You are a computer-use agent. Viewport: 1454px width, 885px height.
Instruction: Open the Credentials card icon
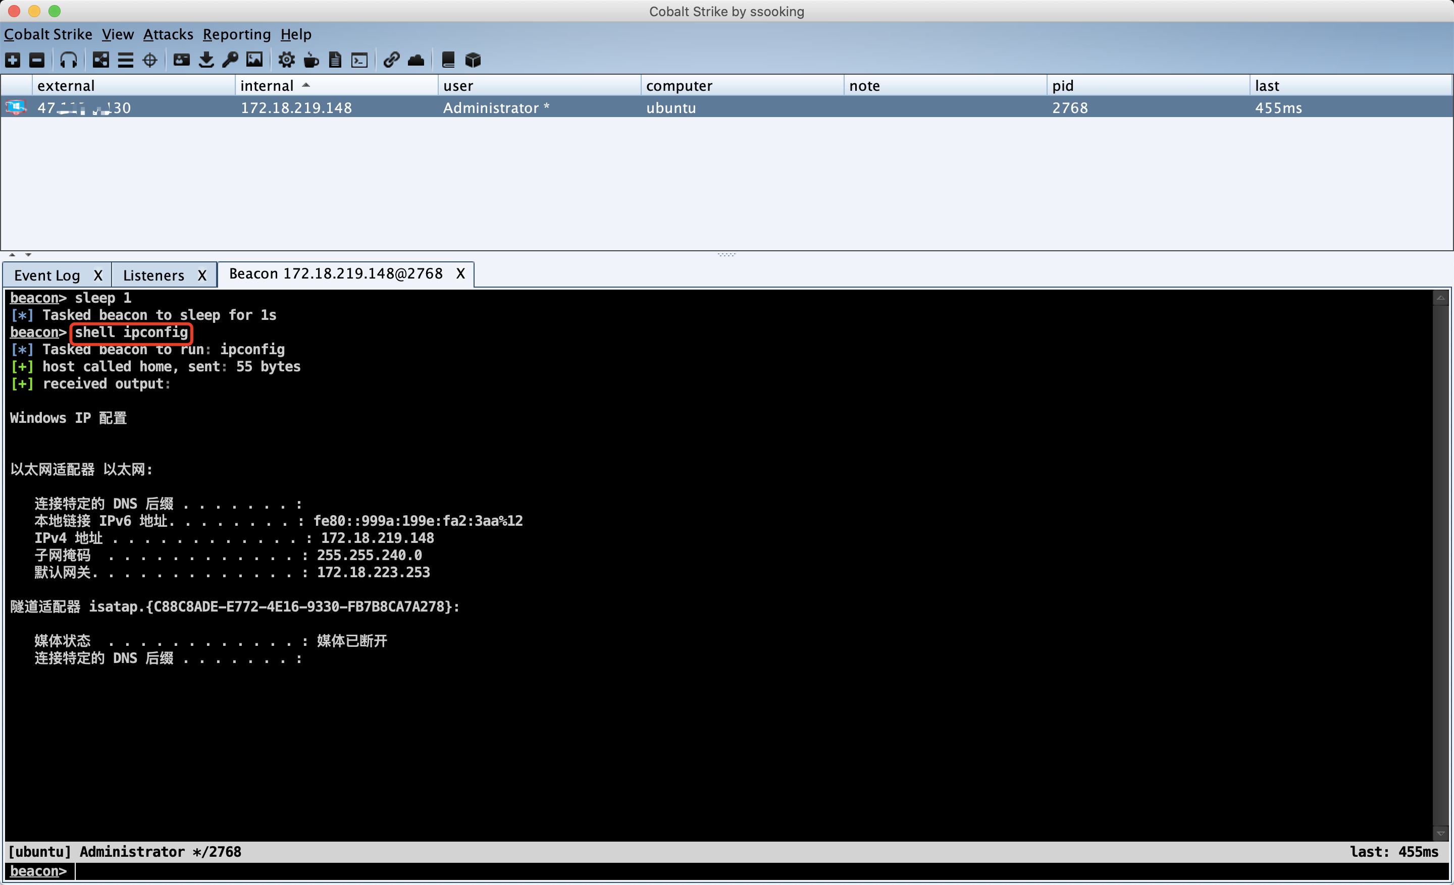click(181, 60)
